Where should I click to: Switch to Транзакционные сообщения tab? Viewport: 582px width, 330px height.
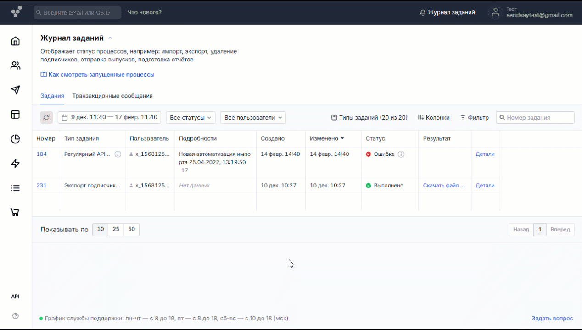pyautogui.click(x=112, y=96)
